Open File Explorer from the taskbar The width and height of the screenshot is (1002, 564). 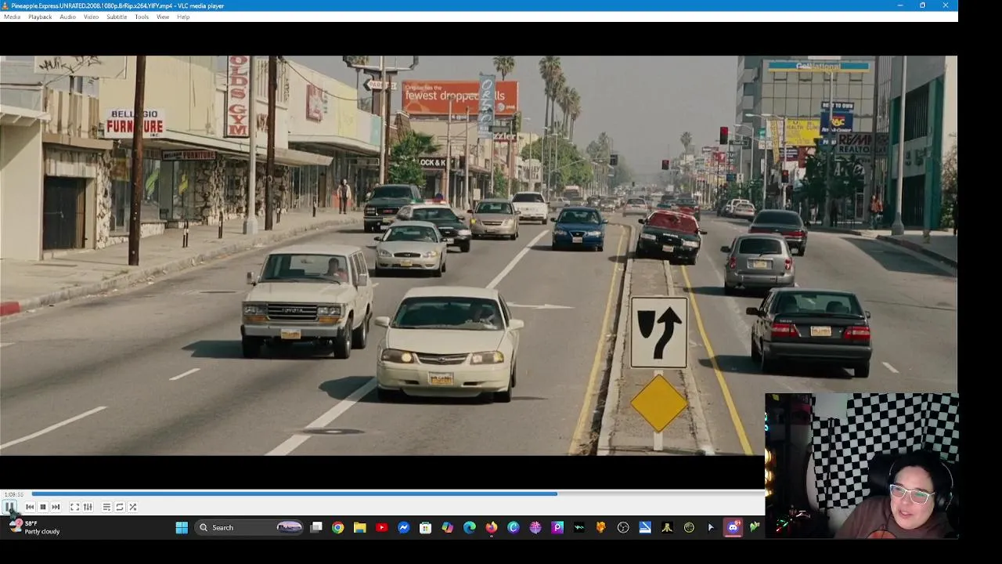[359, 528]
